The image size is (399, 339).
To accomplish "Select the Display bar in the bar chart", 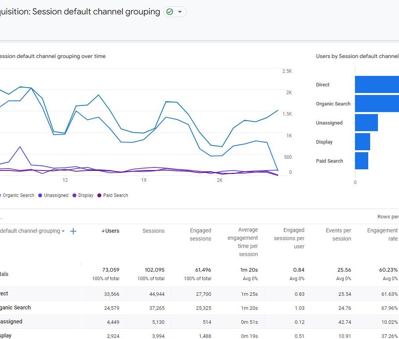I will click(362, 142).
